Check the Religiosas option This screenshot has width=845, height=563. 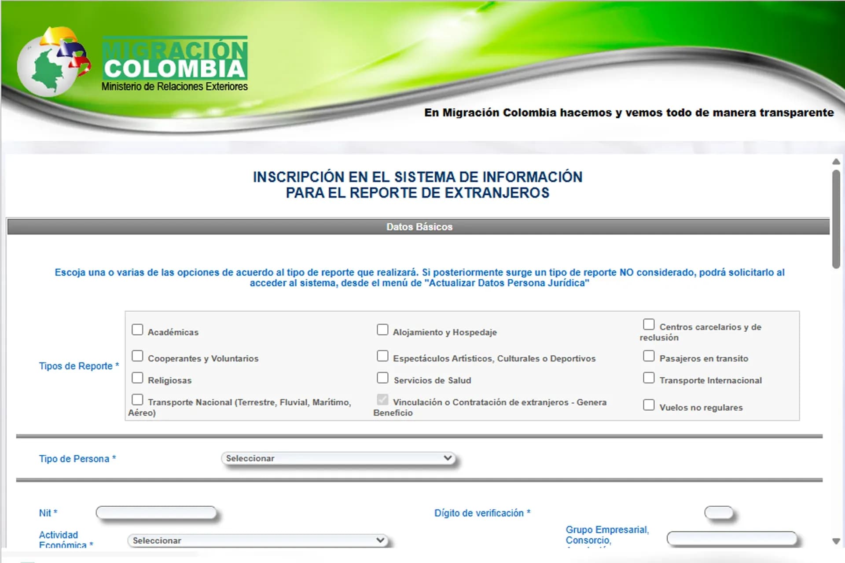[137, 378]
